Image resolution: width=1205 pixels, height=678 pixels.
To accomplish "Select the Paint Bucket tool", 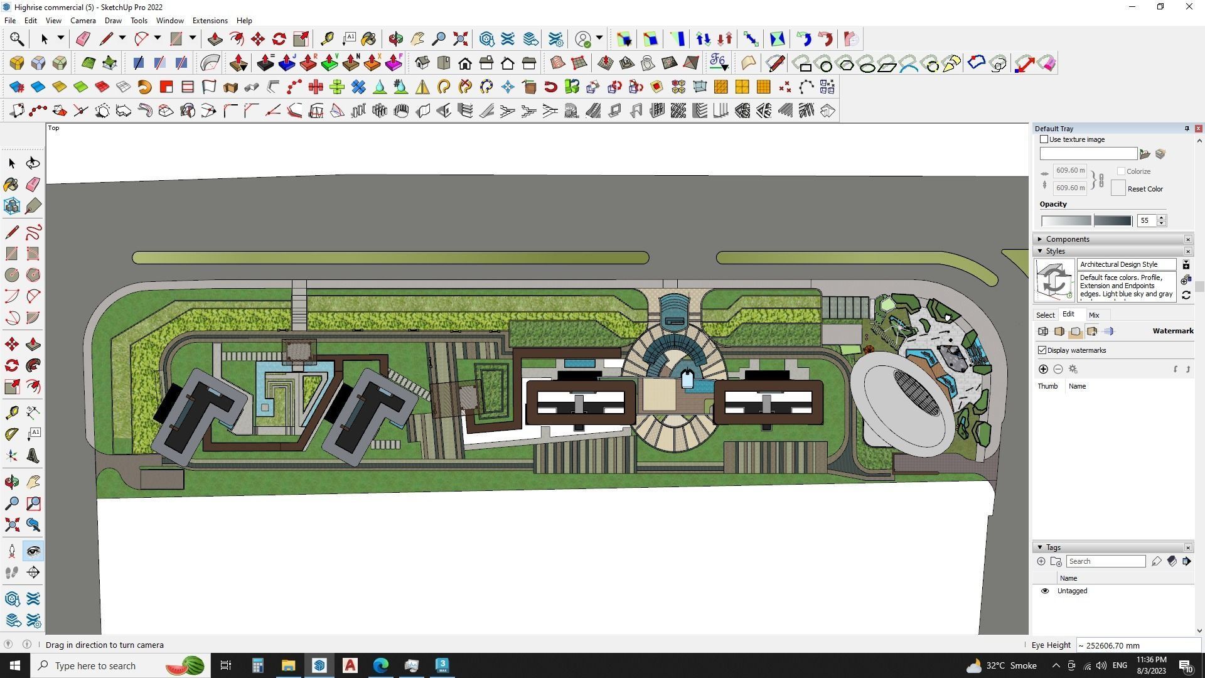I will click(11, 184).
